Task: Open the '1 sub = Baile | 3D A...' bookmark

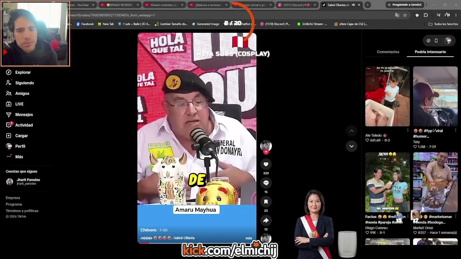Action: pos(134,24)
